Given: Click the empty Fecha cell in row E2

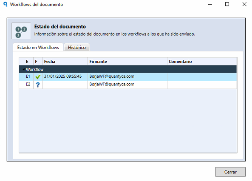Looking at the screenshot, I should click(65, 85).
